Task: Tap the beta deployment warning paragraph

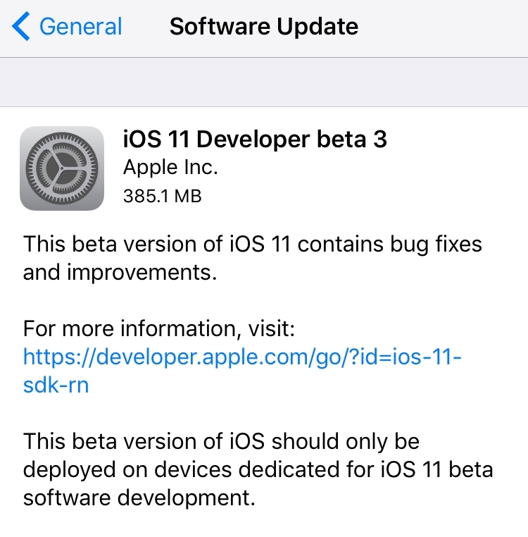Action: (x=258, y=469)
